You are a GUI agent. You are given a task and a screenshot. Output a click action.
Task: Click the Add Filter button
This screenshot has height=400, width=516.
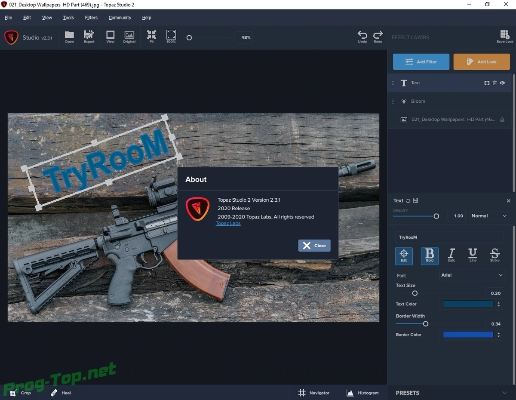tap(421, 62)
